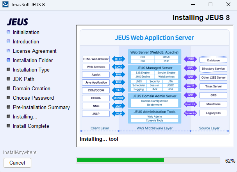Click the Introduction step bullet icon
The height and width of the screenshot is (172, 237).
[x=8, y=41]
